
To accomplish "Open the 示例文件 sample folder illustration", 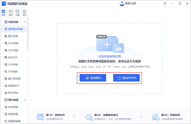I will tap(110, 44).
